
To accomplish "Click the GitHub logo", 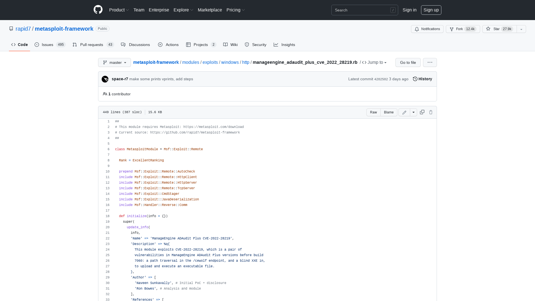I will (98, 10).
